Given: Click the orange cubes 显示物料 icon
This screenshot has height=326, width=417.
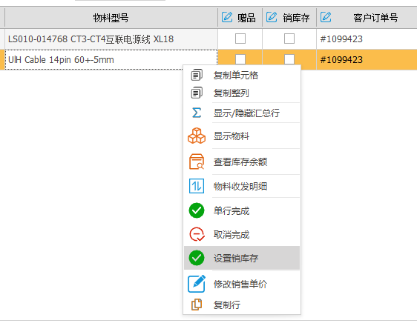Looking at the screenshot, I should coord(197,136).
